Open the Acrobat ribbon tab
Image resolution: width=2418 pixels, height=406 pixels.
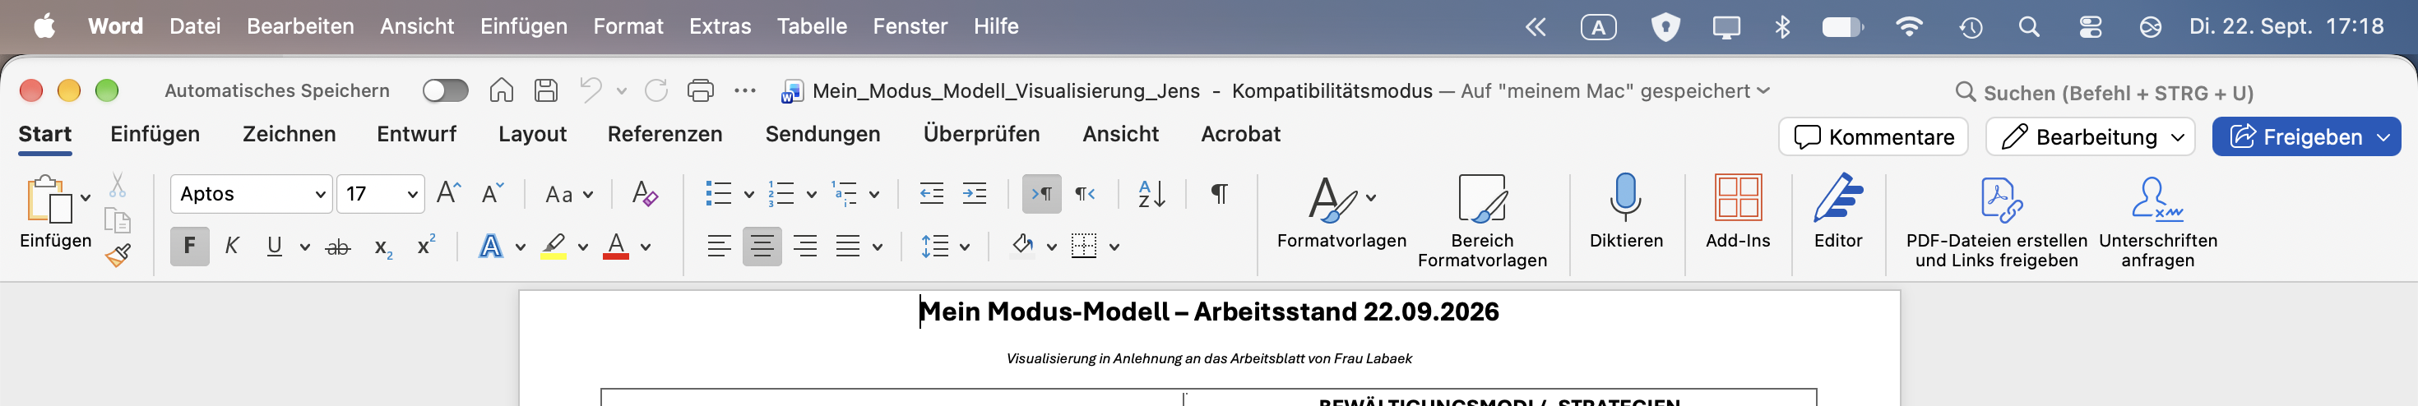pos(1240,134)
